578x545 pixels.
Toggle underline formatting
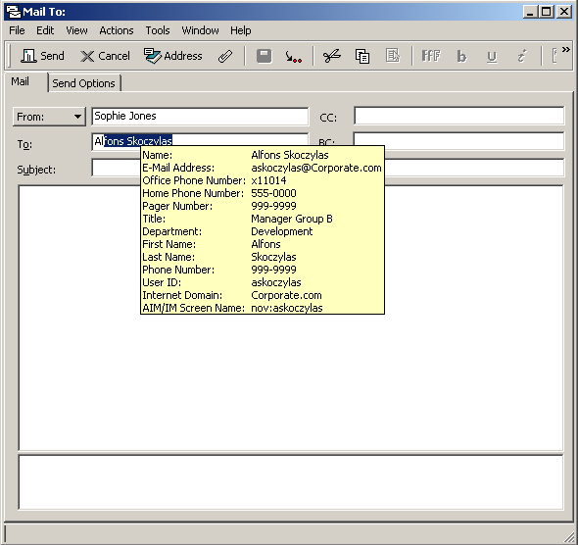(x=492, y=57)
